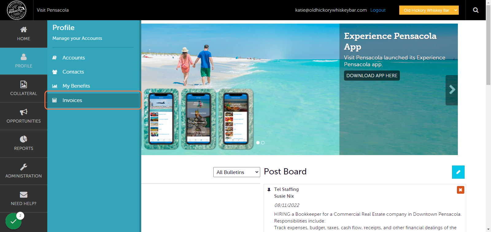The height and width of the screenshot is (232, 491).
Task: Open Invoices in the Profile menu
Action: click(93, 100)
